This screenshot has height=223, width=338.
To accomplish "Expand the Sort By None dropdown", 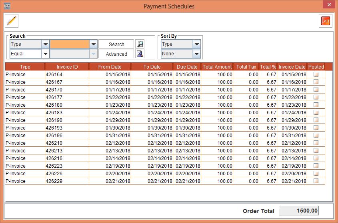I will pyautogui.click(x=196, y=54).
